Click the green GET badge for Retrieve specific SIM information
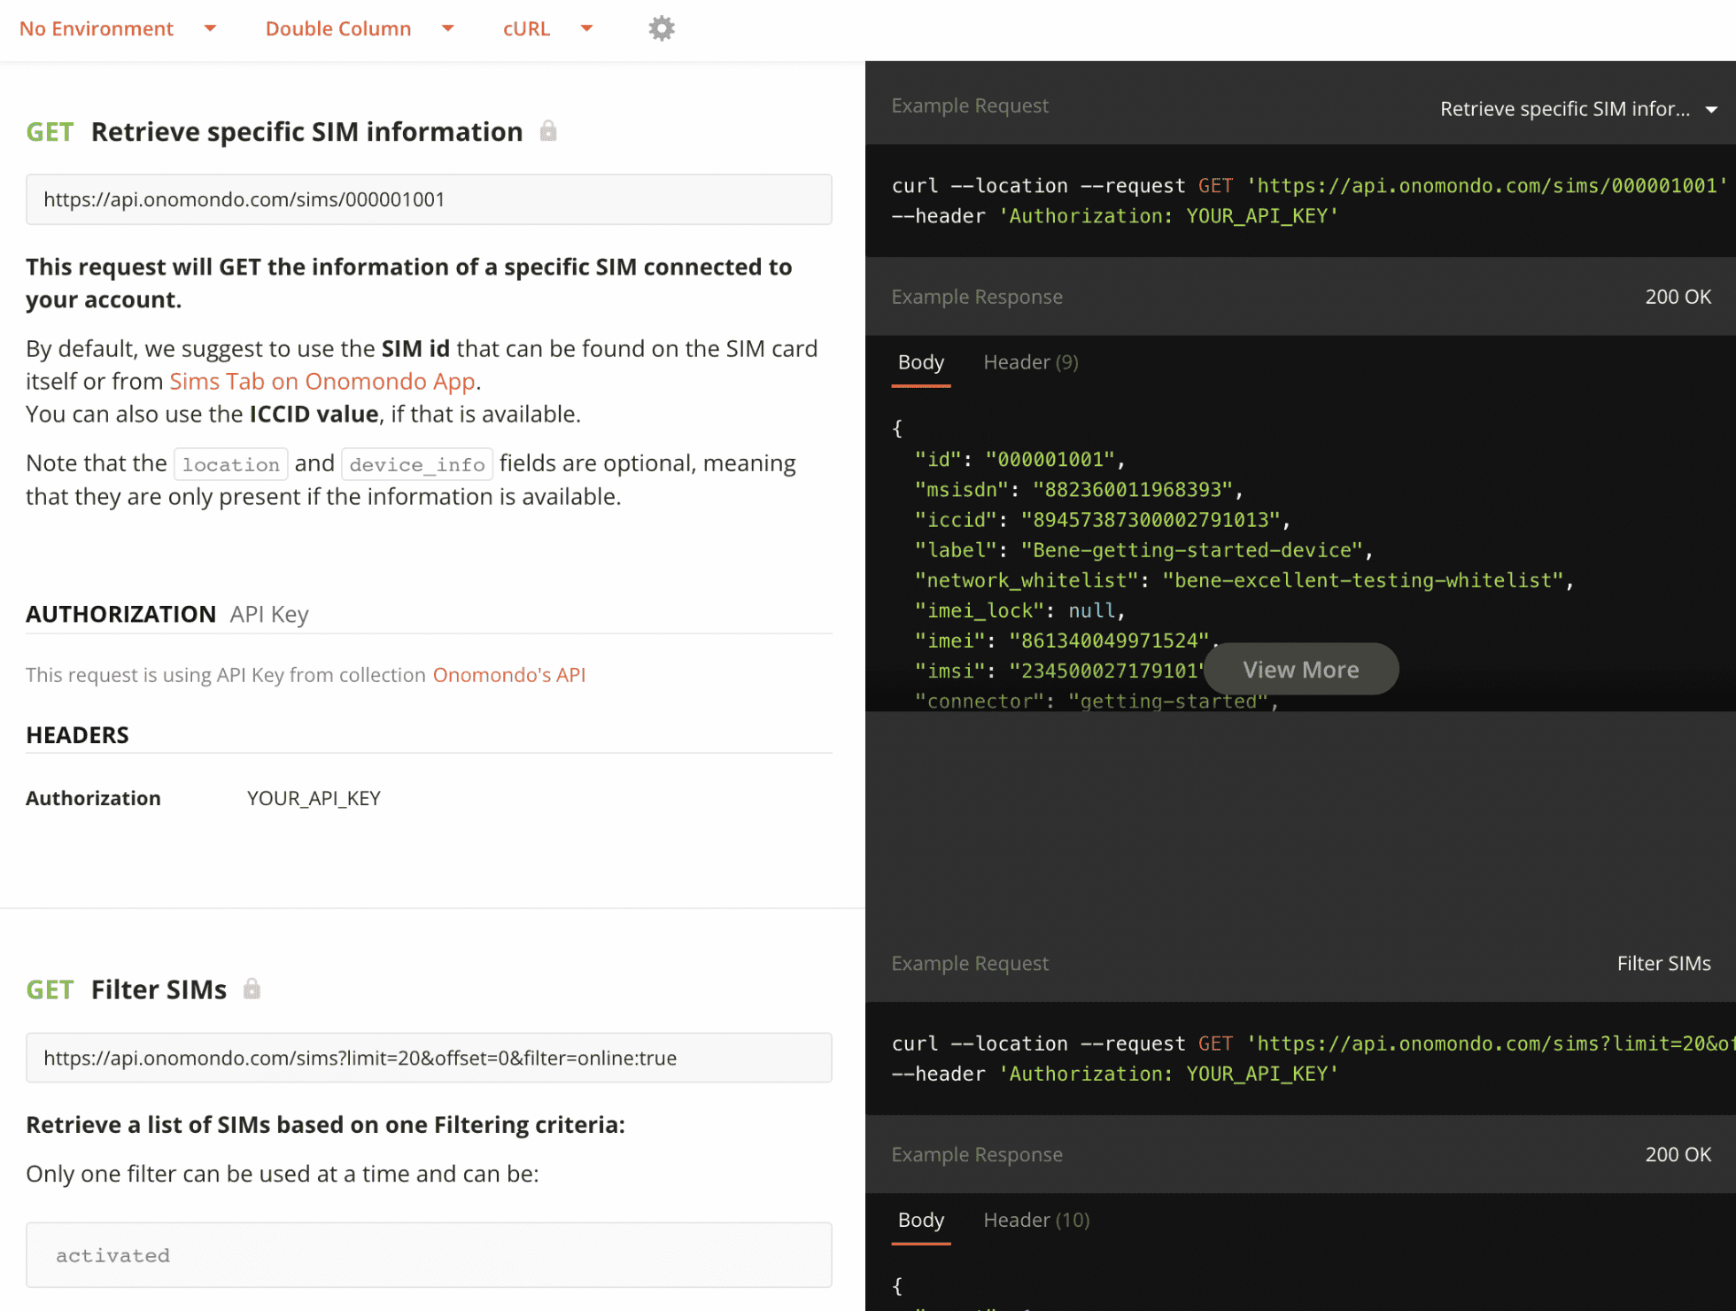Image resolution: width=1736 pixels, height=1311 pixels. pos(50,131)
